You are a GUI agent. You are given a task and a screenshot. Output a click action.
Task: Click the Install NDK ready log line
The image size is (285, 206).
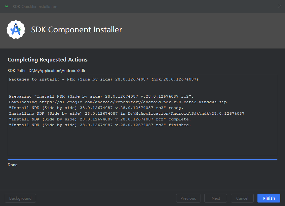tap(96, 108)
